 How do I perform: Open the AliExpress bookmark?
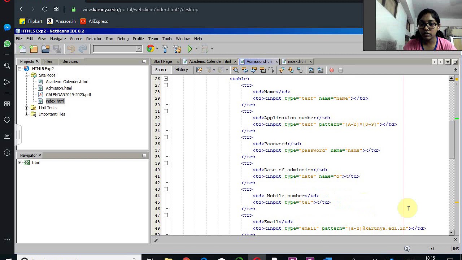(94, 21)
